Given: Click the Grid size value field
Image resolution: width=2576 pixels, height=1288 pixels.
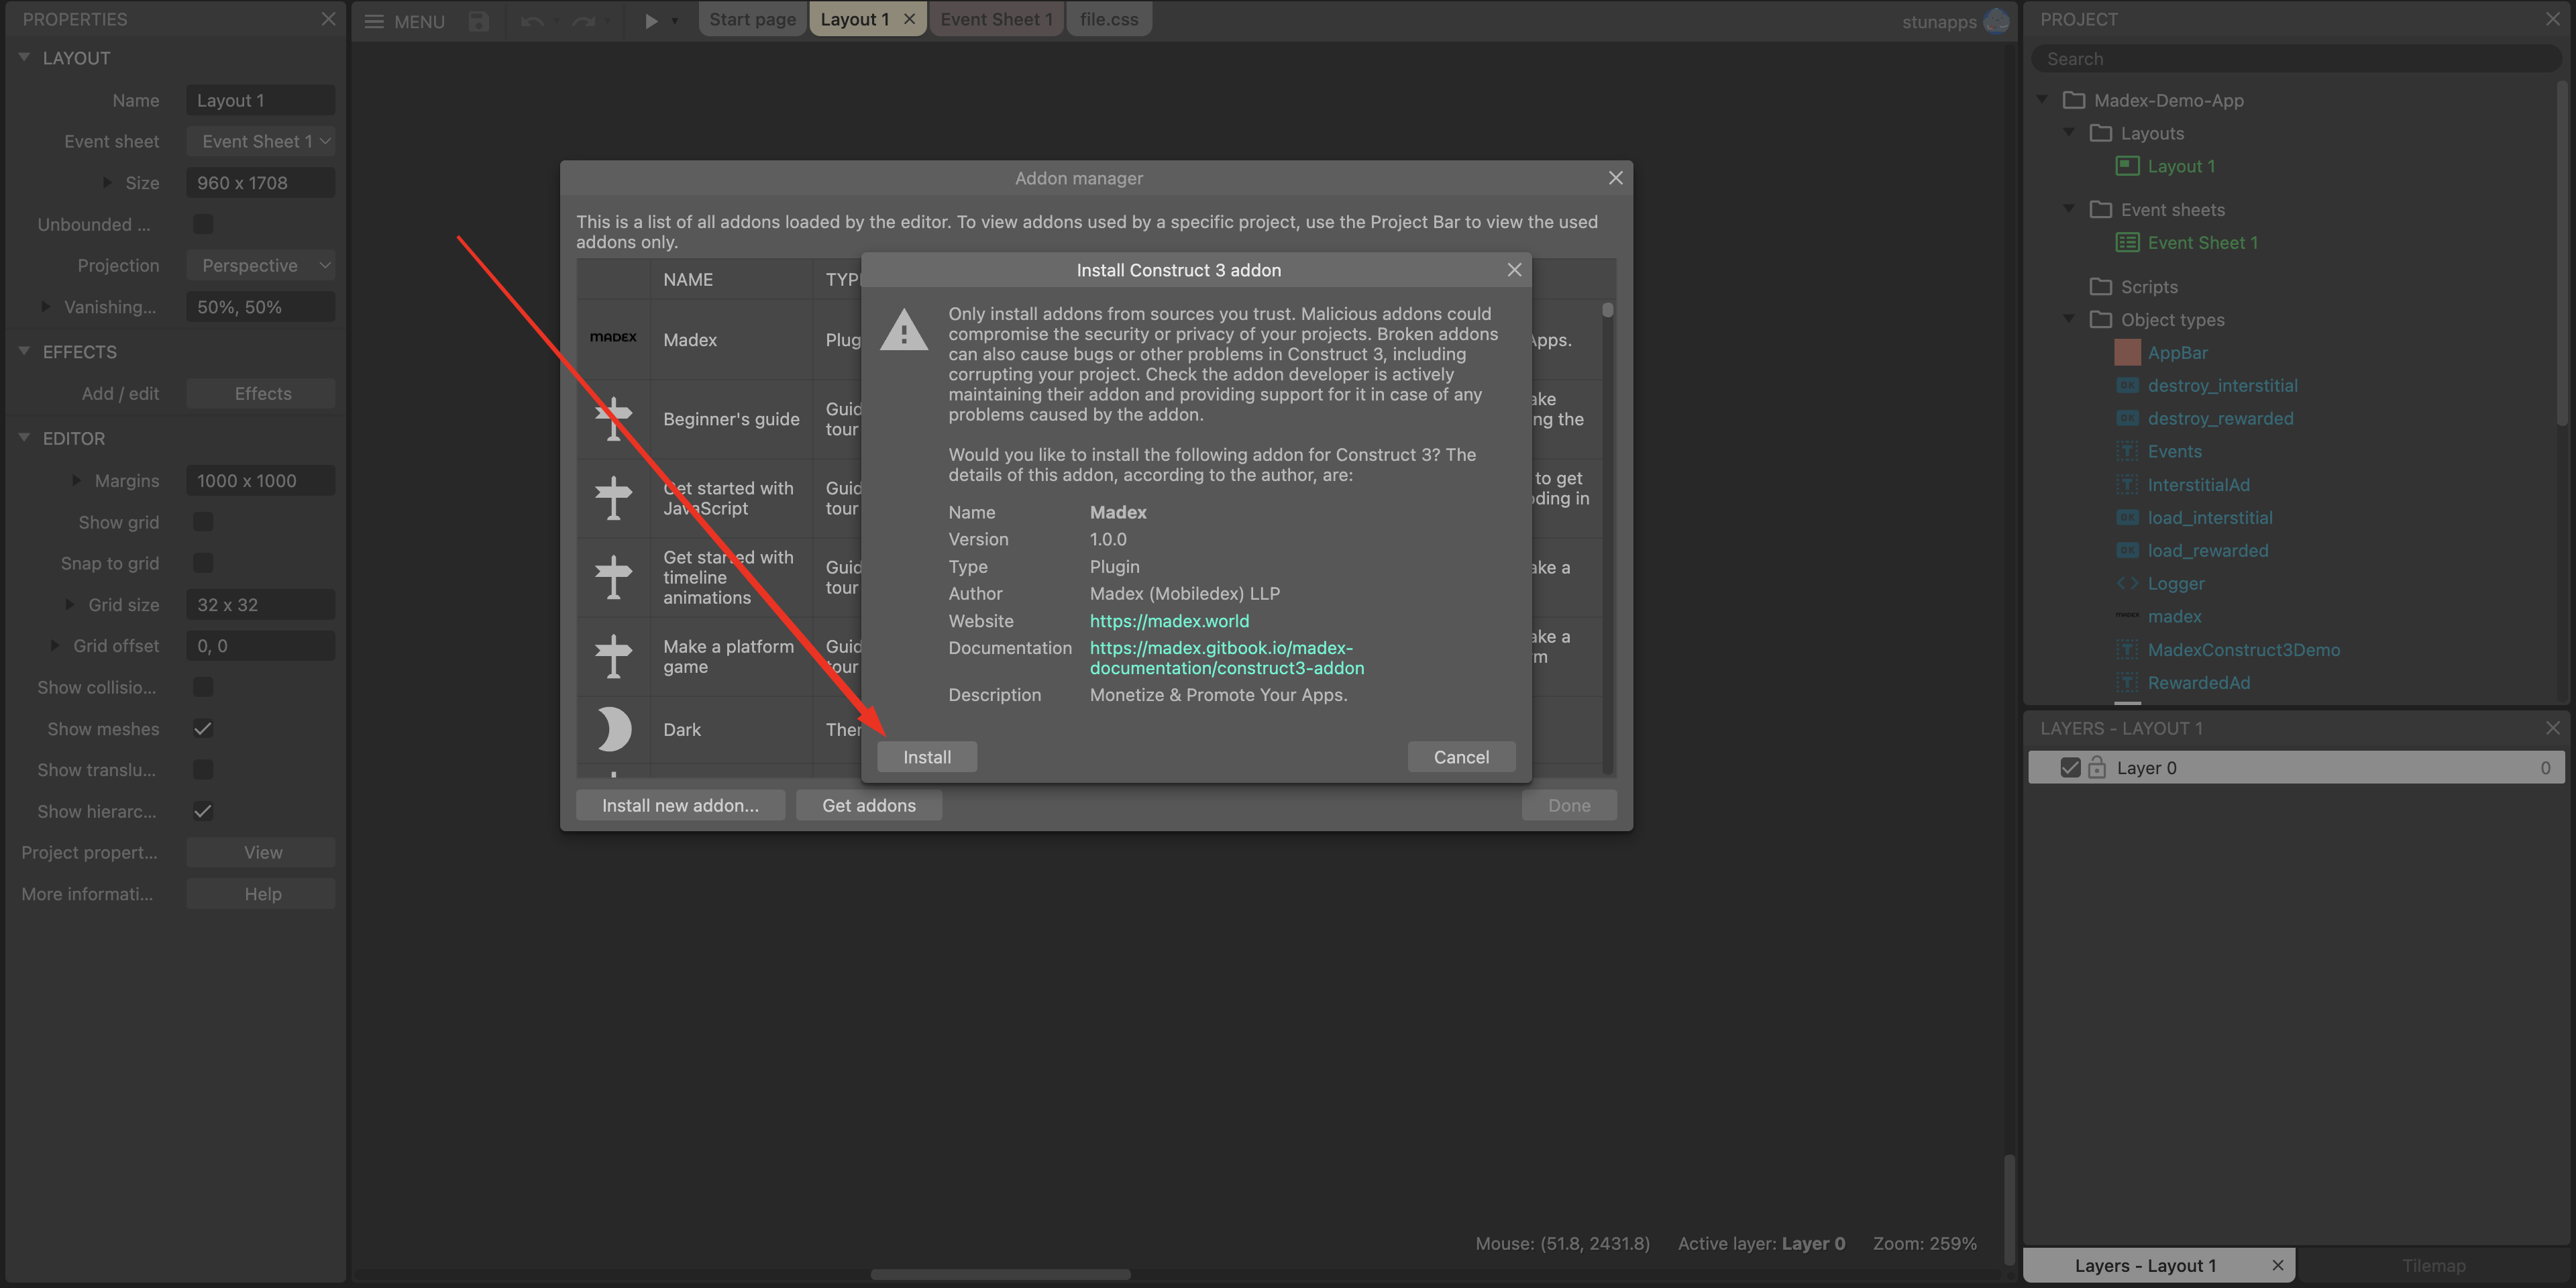Looking at the screenshot, I should [x=261, y=604].
